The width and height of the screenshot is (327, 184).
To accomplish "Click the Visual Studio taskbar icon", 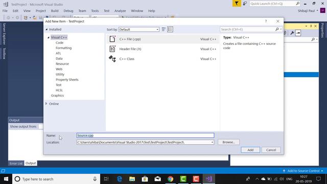I will point(209,179).
